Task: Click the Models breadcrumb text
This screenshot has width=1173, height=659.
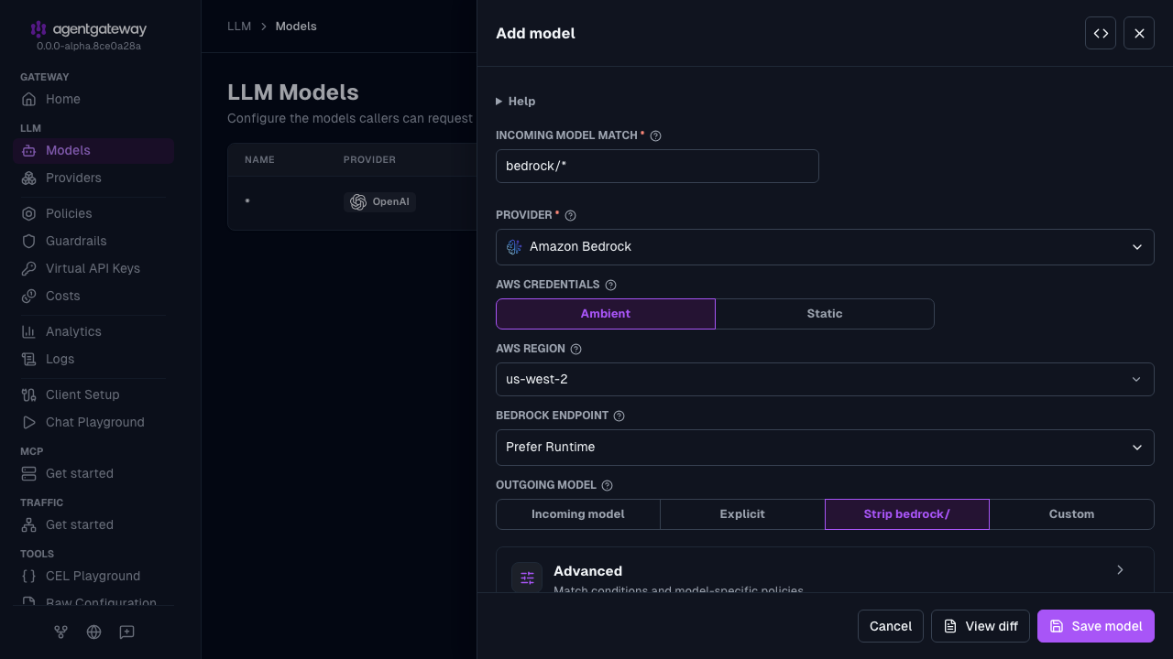Action: coord(296,27)
